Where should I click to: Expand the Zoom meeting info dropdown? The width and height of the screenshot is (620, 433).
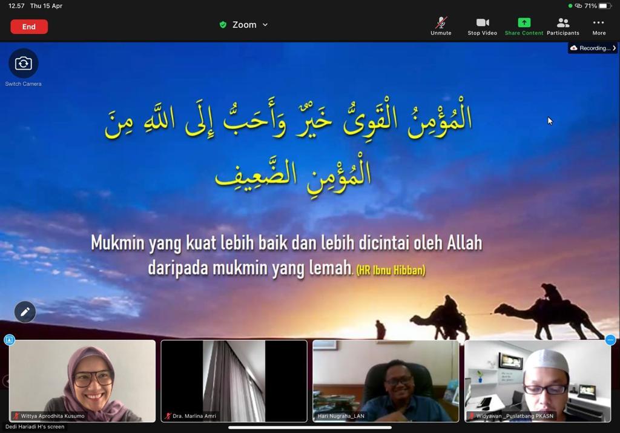(265, 24)
